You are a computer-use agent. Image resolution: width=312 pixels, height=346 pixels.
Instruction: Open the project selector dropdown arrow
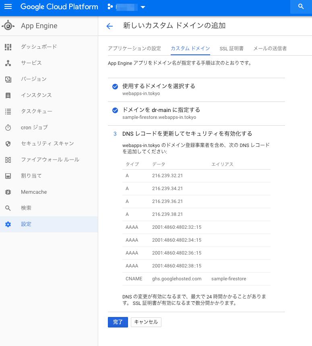point(143,7)
